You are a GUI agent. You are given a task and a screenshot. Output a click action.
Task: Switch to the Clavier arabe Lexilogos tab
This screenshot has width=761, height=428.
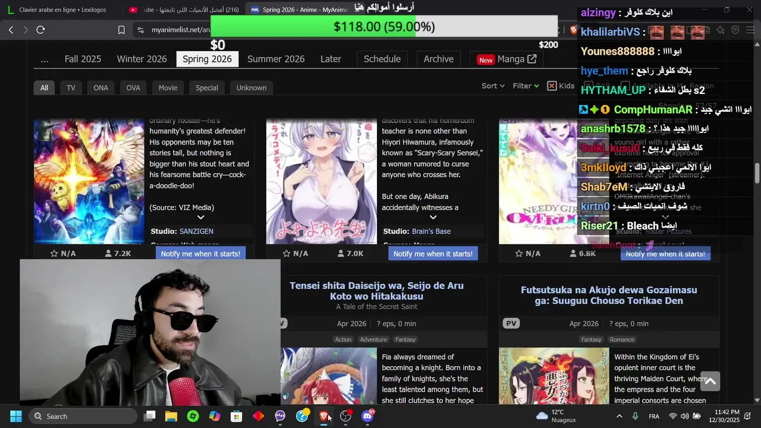[x=59, y=10]
